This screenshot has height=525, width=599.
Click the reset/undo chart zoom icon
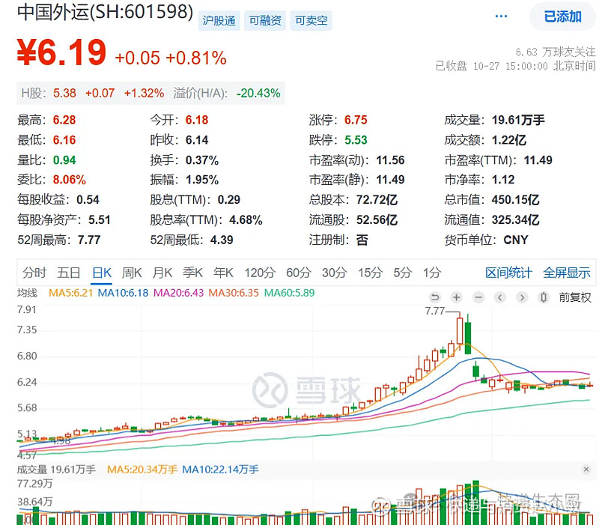pos(435,297)
